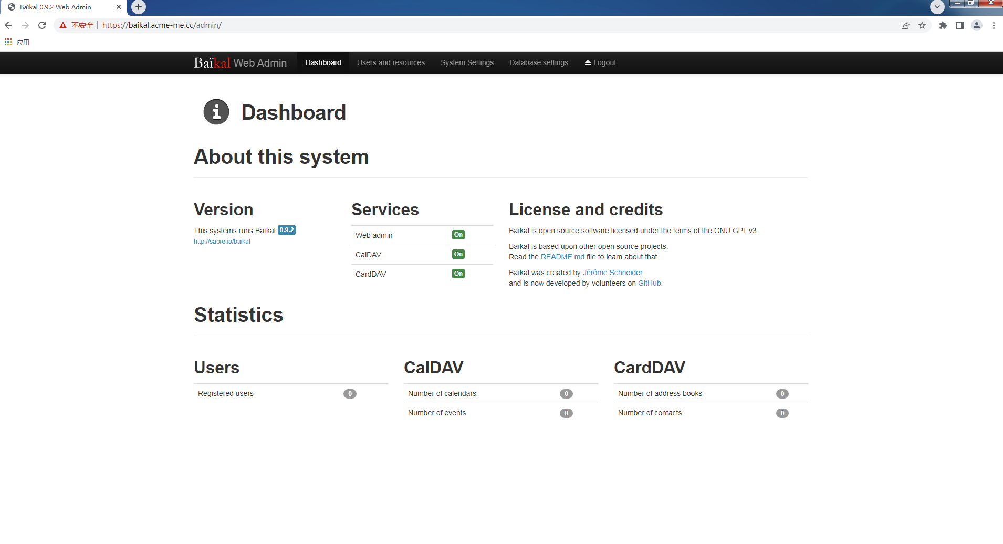The width and height of the screenshot is (1003, 544).
Task: Open the browser profile avatar
Action: pyautogui.click(x=977, y=25)
